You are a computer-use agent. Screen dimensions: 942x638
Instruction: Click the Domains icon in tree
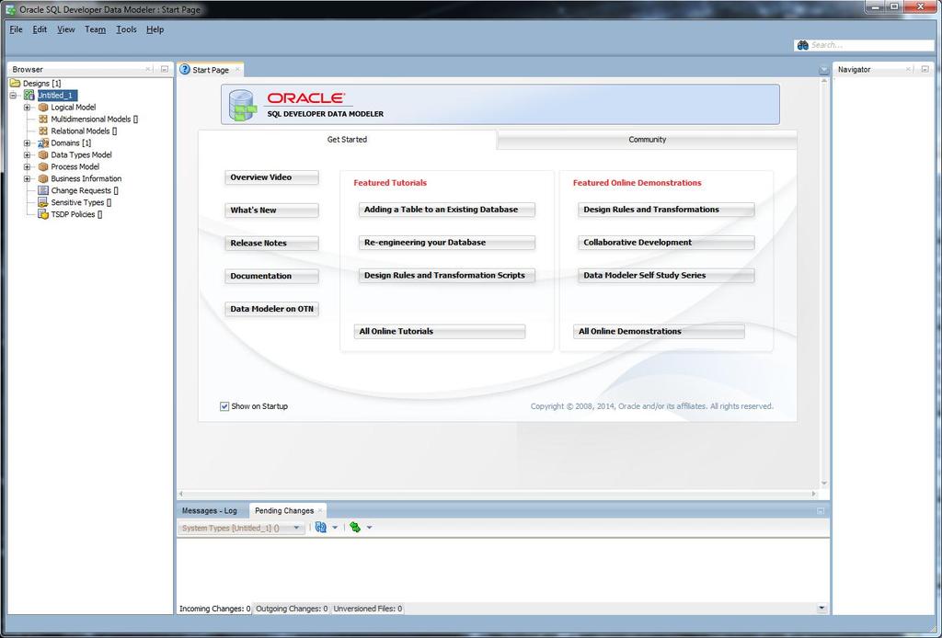[43, 142]
